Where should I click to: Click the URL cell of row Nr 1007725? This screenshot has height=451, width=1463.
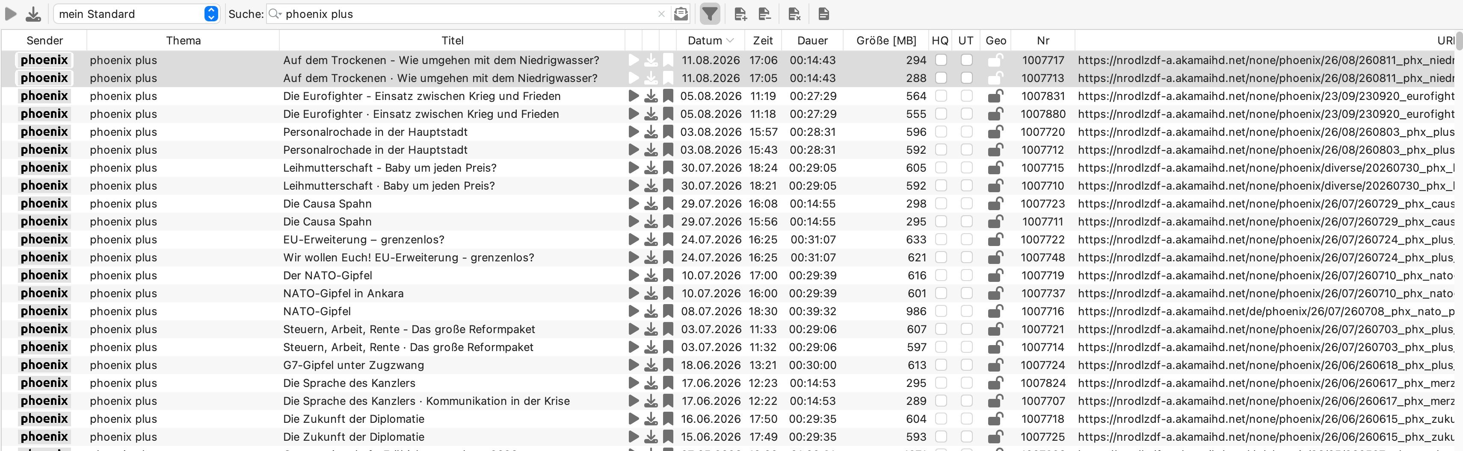point(1266,437)
